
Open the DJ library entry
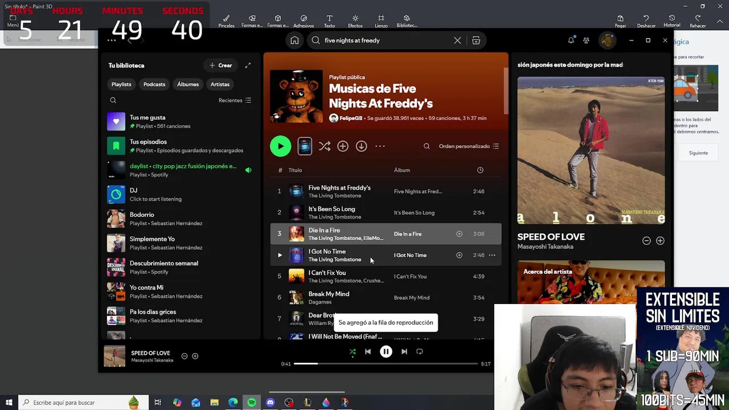[x=180, y=194]
